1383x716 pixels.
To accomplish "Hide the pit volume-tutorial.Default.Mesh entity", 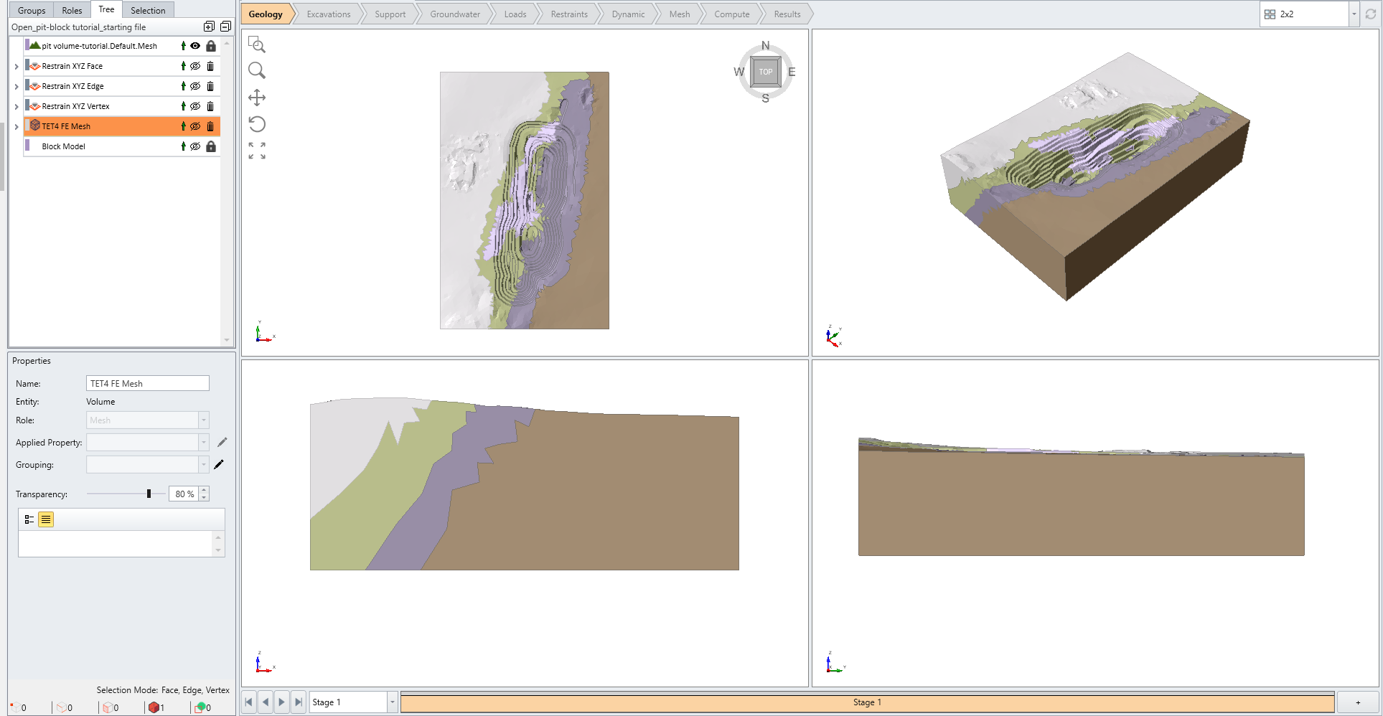I will [195, 46].
